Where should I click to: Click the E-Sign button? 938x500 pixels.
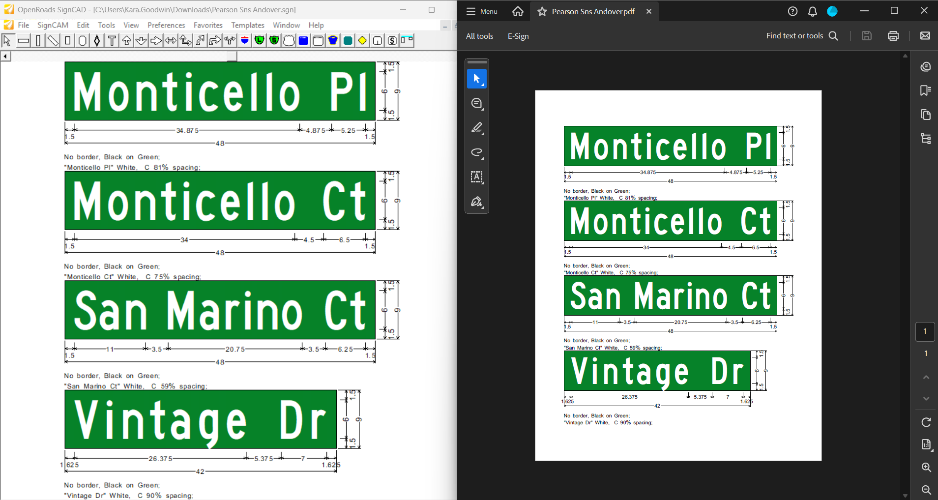[518, 36]
